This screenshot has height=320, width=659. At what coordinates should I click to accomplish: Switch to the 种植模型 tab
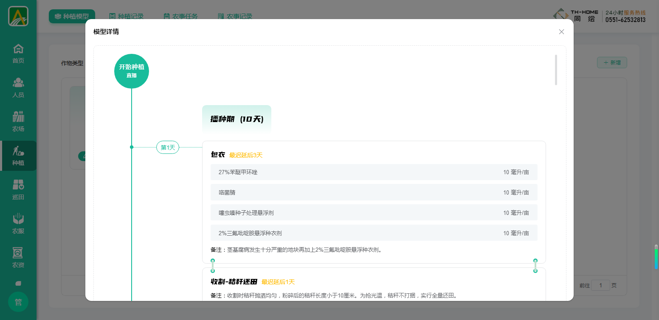pos(72,17)
